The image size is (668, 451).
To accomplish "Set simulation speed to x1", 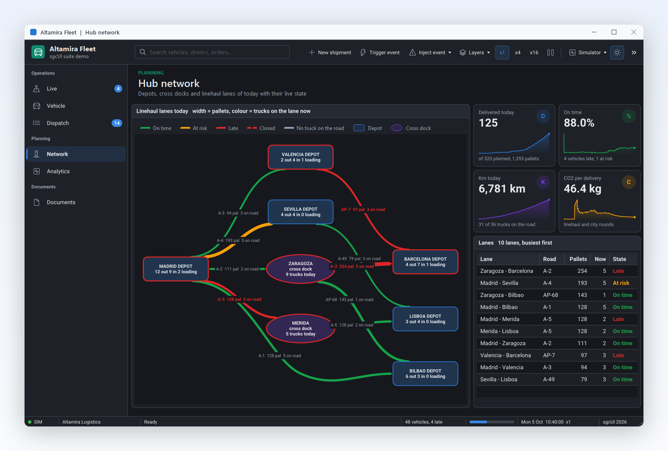I will click(x=502, y=53).
